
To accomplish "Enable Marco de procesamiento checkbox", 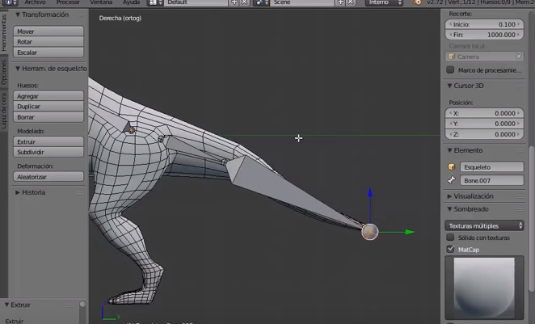I will (451, 70).
